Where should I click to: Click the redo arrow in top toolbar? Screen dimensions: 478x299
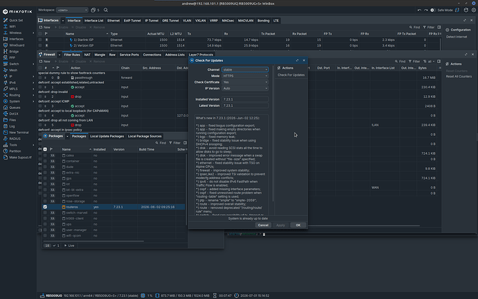coord(426,10)
